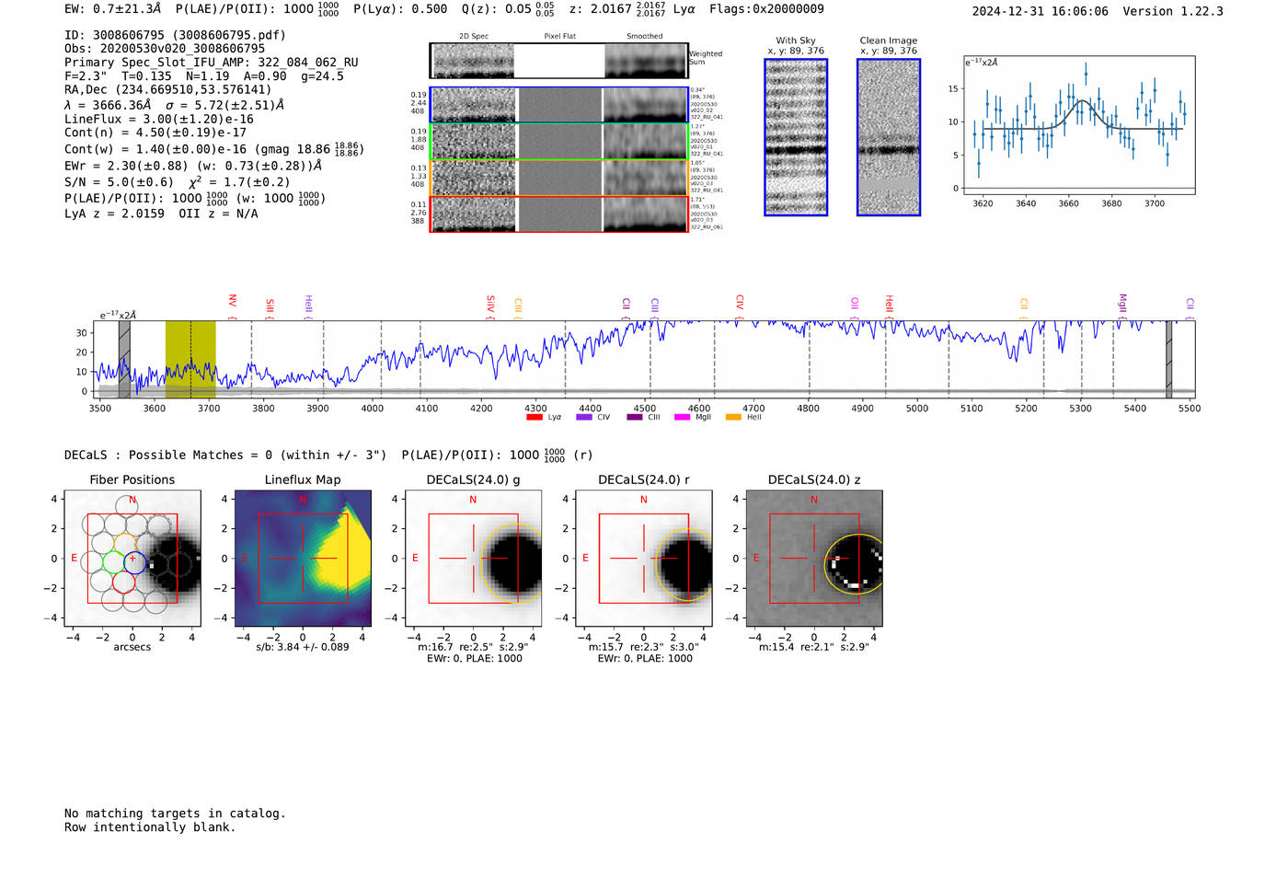Click the Fiber Positions panel
This screenshot has width=1288, height=877.
click(132, 559)
